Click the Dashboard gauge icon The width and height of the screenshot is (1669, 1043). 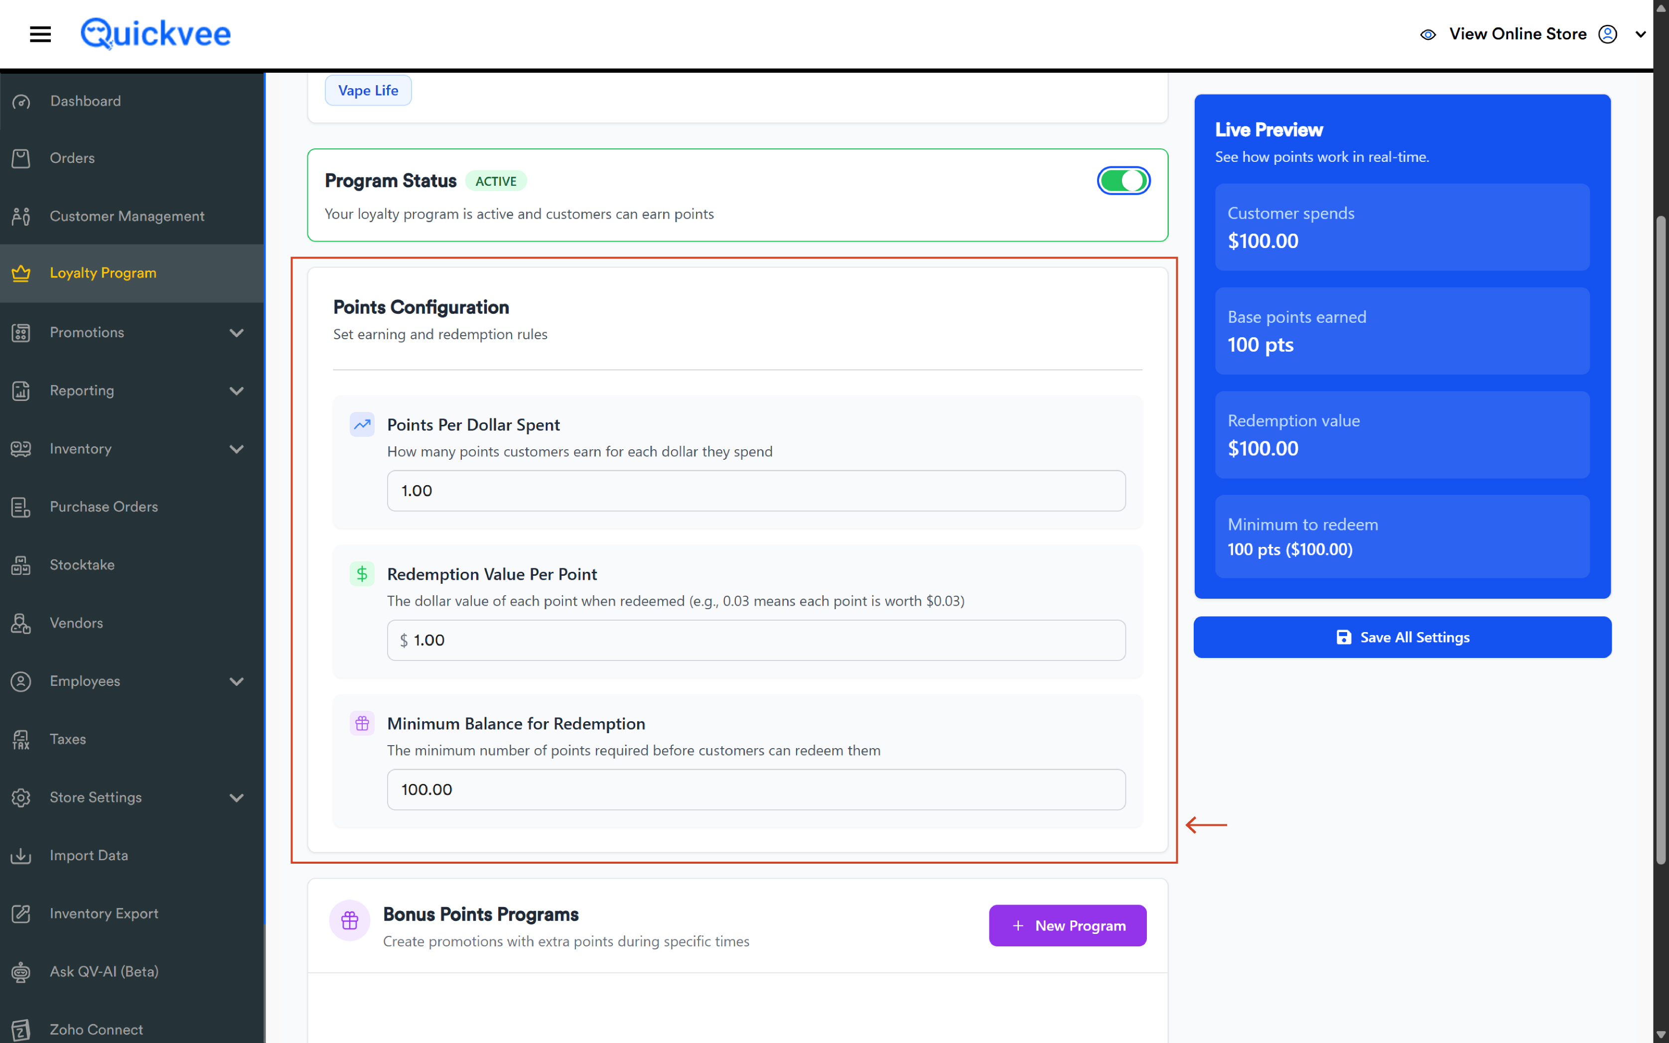click(x=21, y=102)
